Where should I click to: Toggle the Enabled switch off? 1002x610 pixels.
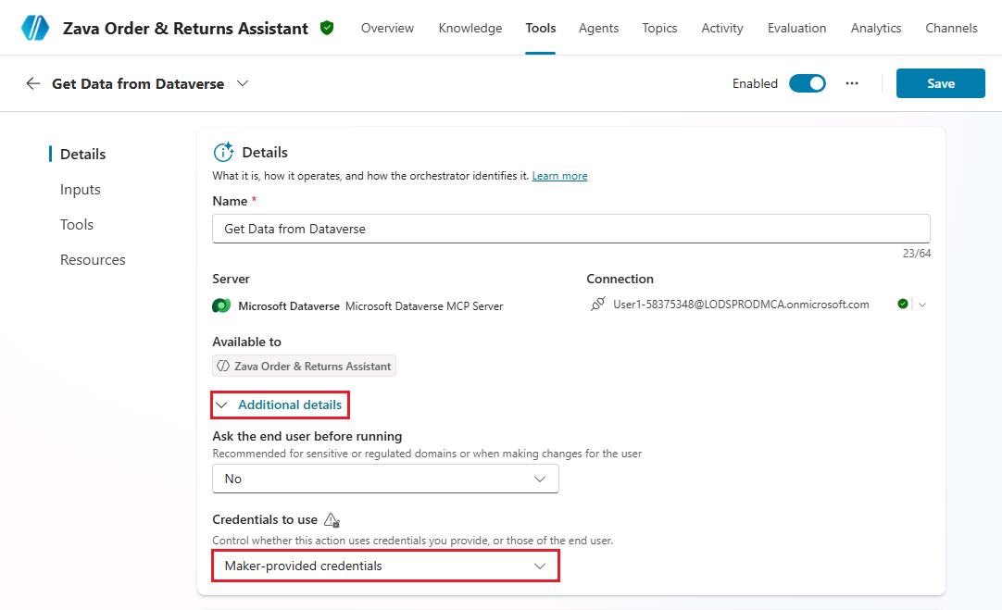click(808, 83)
